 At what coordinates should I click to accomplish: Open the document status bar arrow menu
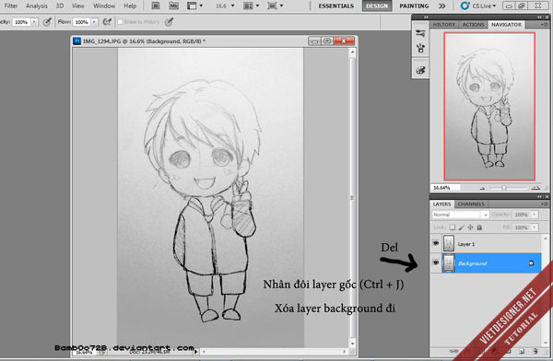click(x=196, y=352)
